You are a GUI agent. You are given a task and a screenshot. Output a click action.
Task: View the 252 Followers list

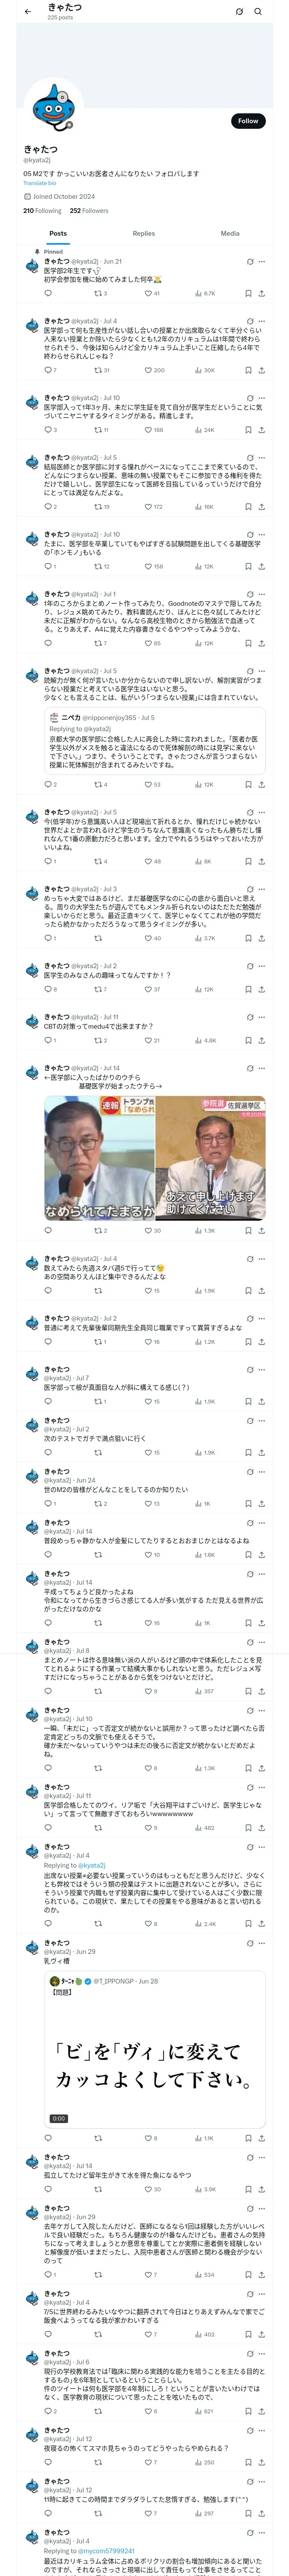89,211
